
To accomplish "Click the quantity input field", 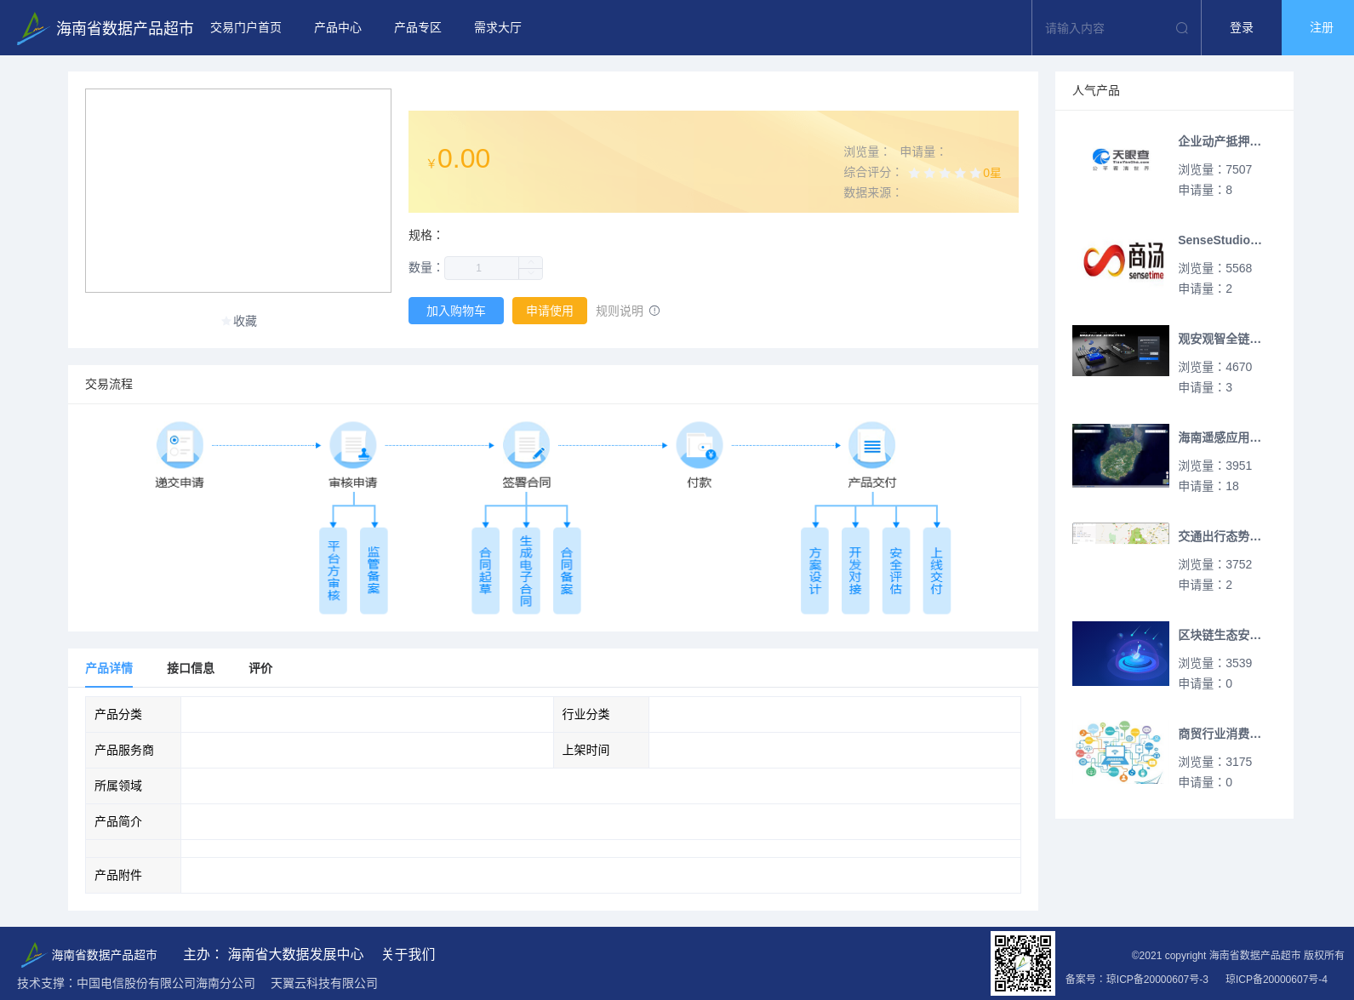I will [x=482, y=268].
